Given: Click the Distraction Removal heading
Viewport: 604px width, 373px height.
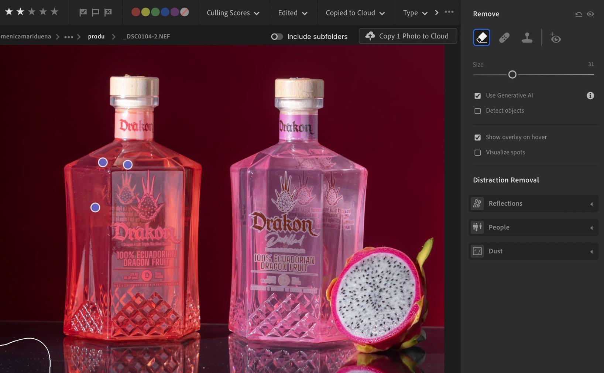Looking at the screenshot, I should pos(506,180).
